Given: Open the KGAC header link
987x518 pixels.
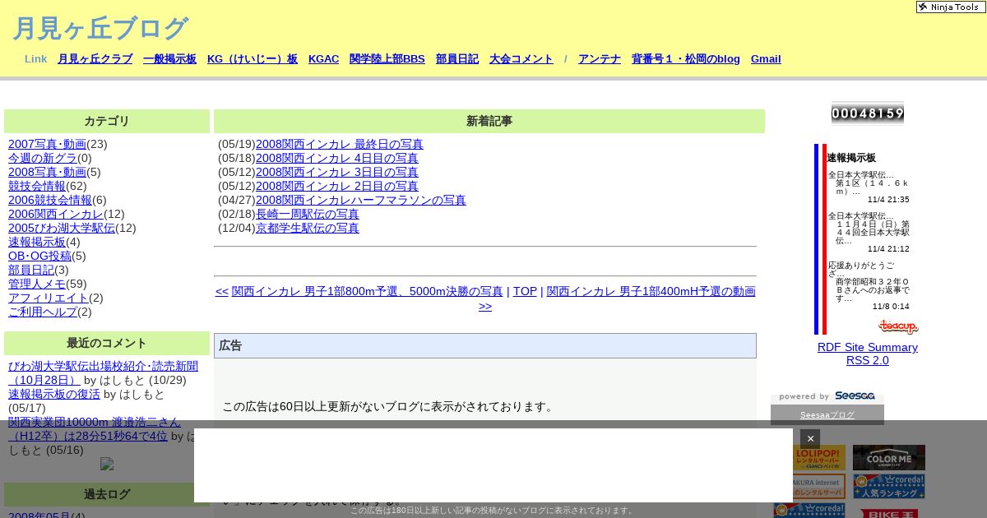Looking at the screenshot, I should coord(323,59).
